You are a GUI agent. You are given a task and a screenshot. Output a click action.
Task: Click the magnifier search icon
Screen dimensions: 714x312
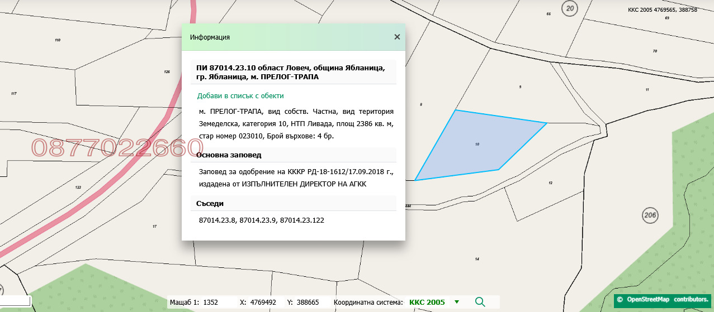480,302
